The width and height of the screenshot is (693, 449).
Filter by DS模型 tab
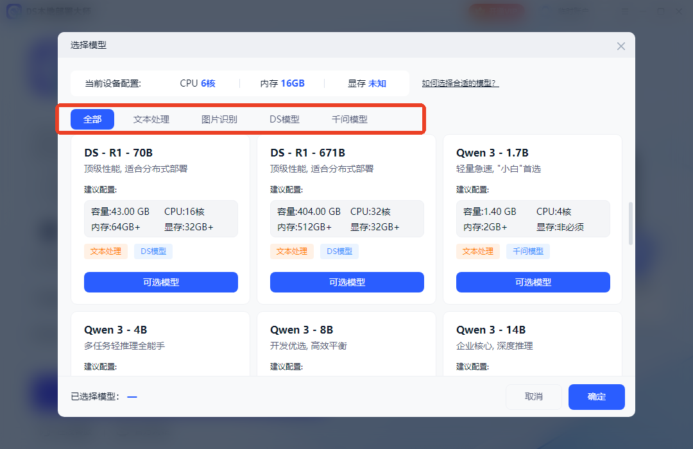click(x=285, y=119)
